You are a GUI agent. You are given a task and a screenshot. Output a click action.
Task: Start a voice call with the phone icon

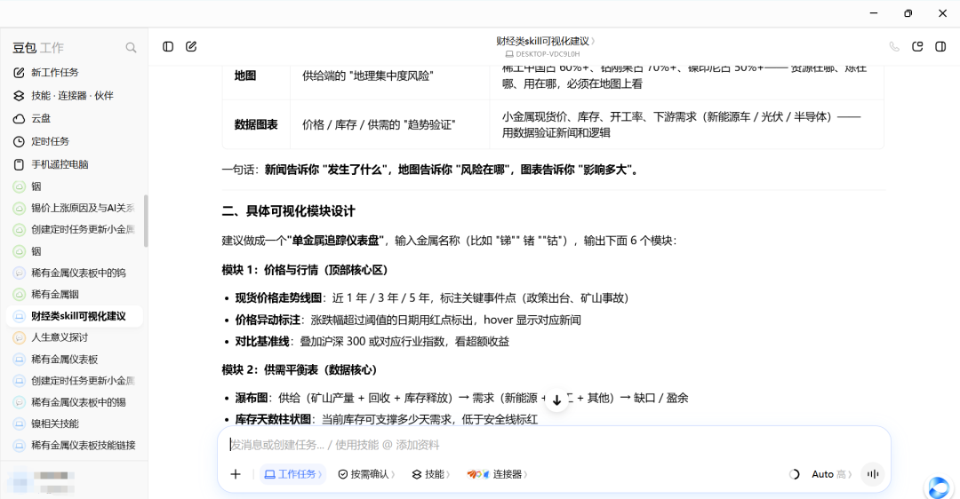(894, 46)
